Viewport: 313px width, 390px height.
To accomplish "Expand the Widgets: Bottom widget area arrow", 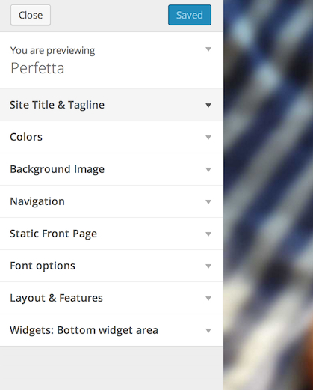I will coord(208,331).
